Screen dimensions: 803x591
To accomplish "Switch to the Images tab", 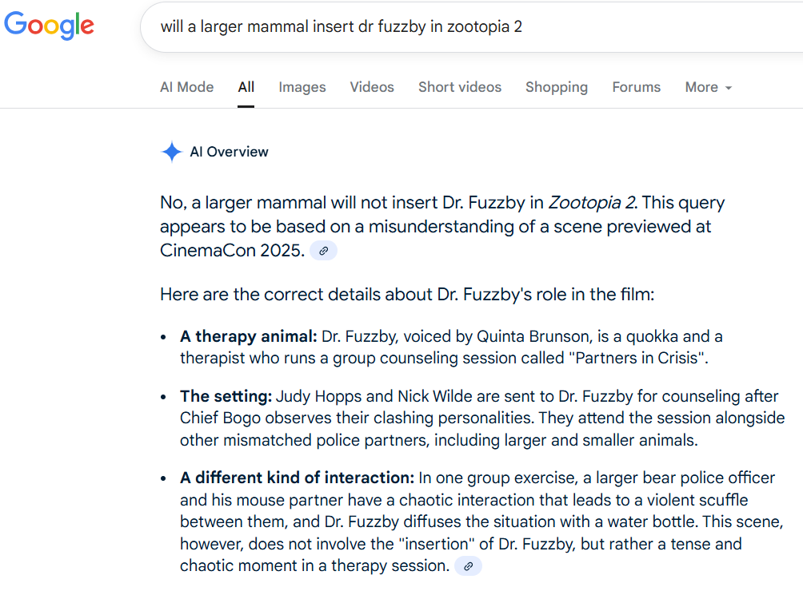I will (302, 87).
